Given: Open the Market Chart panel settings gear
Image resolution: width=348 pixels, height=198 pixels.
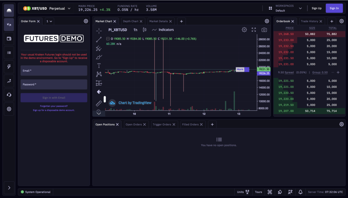Looking at the screenshot, I should click(x=267, y=21).
